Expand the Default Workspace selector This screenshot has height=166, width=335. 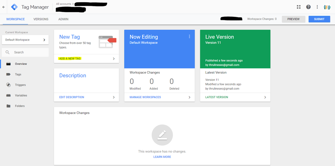[x=25, y=40]
